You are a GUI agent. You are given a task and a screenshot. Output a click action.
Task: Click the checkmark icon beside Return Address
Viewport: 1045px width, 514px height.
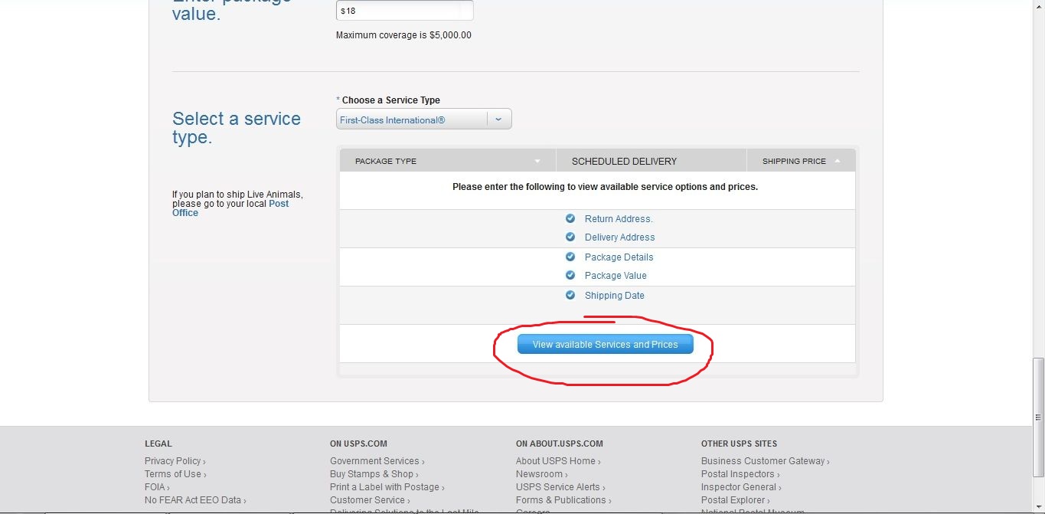(570, 218)
